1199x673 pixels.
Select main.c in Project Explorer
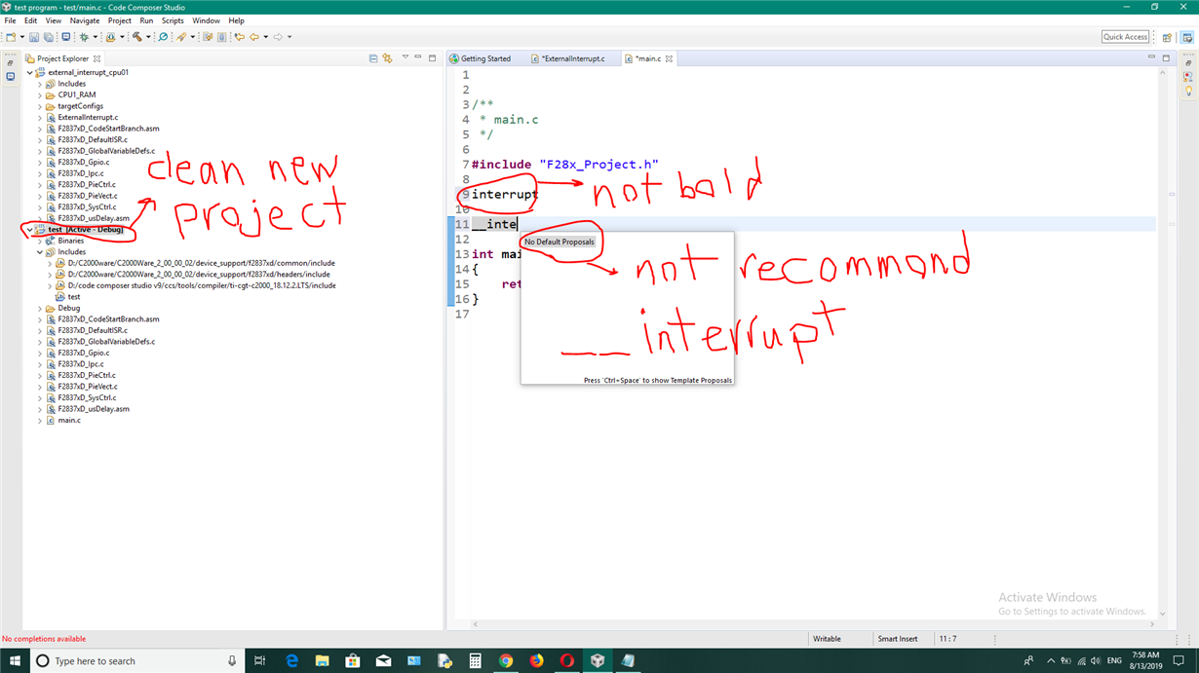pos(69,420)
